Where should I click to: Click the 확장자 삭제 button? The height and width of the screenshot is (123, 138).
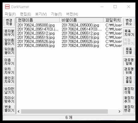(x=129, y=90)
